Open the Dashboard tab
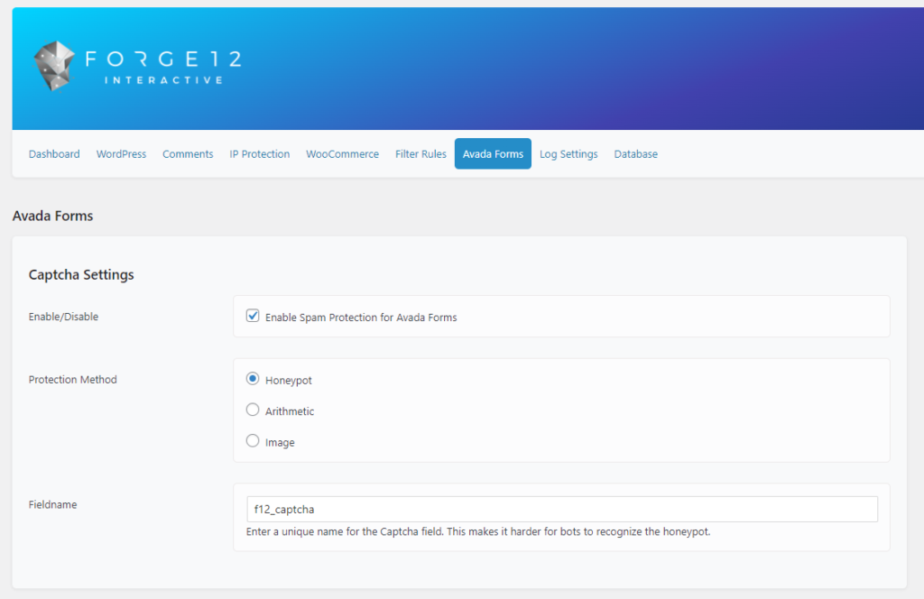924x599 pixels. [x=54, y=153]
